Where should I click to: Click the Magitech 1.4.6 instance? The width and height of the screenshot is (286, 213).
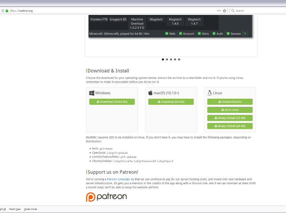[x=175, y=21]
